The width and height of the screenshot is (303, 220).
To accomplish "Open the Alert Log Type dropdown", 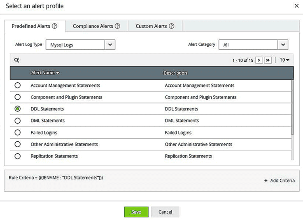I will 110,45.
